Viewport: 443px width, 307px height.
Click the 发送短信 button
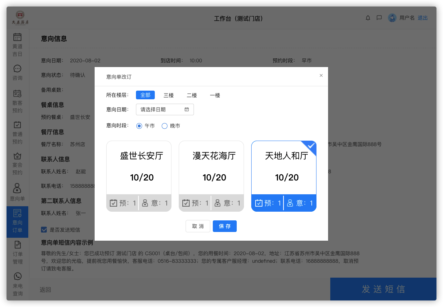[x=383, y=289]
